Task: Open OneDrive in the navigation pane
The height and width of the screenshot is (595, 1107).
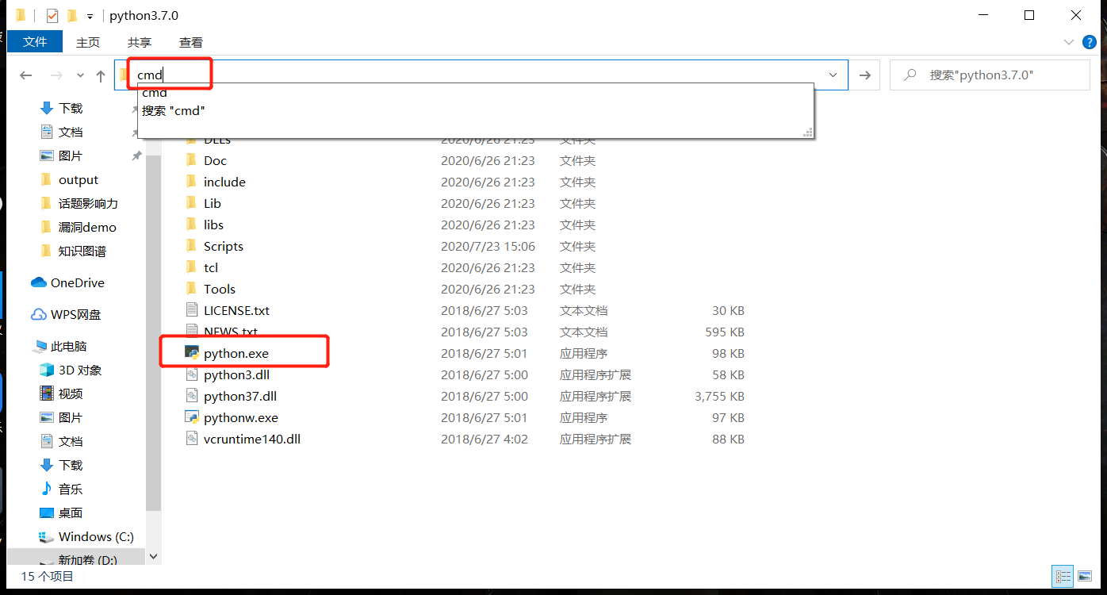Action: [77, 282]
